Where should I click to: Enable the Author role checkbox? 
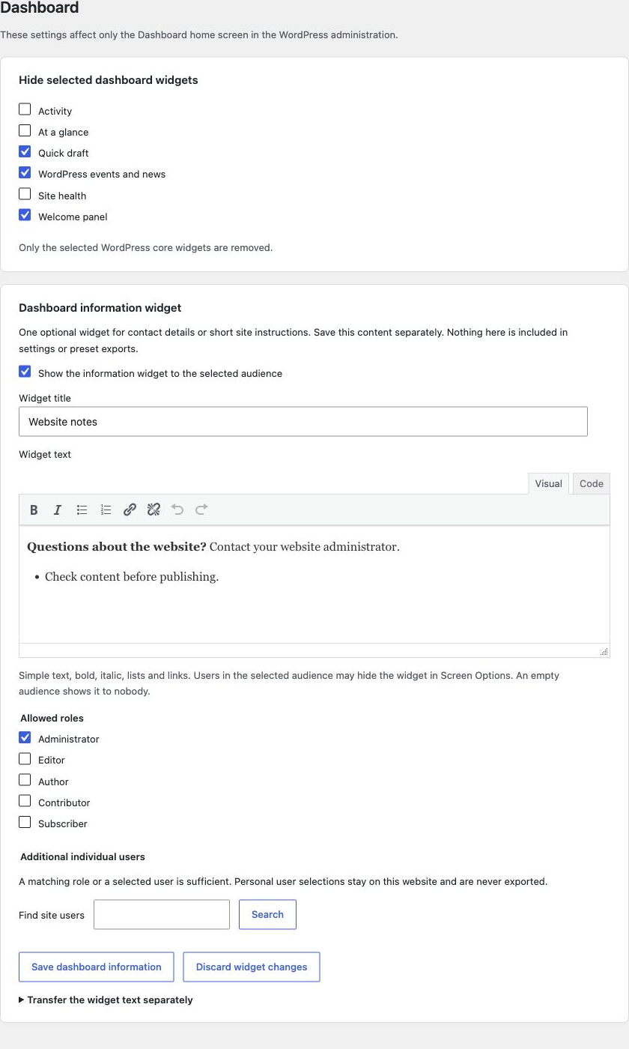pos(25,780)
